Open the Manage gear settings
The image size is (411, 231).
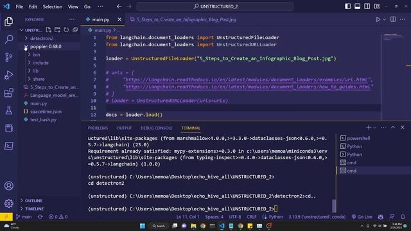pos(8,203)
